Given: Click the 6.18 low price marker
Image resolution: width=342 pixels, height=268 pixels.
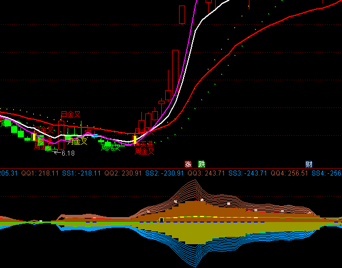Looking at the screenshot, I should (x=68, y=153).
